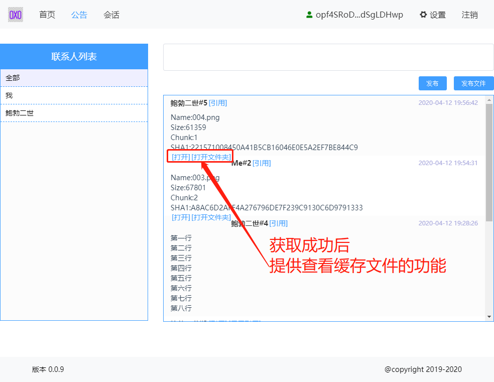Focus the bulletin text input box
This screenshot has width=494, height=382.
coord(328,57)
